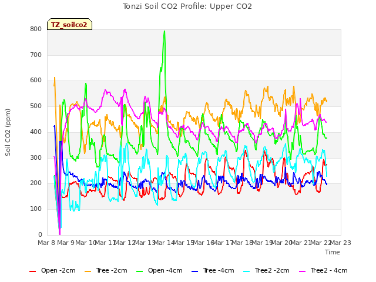The height and width of the screenshot is (282, 376).
Task: Click the Mar 14 x-axis date label
Action: tap(164, 243)
